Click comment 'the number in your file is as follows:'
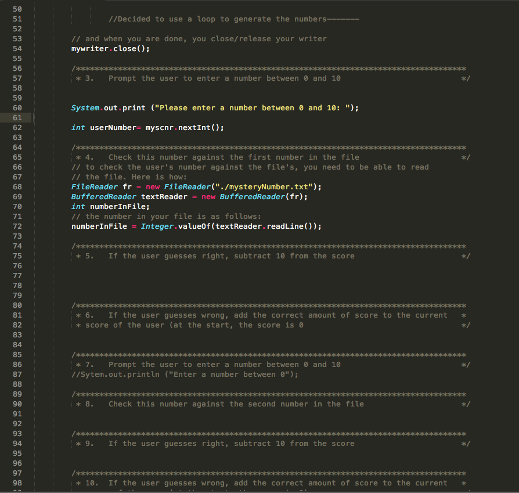 click(166, 217)
